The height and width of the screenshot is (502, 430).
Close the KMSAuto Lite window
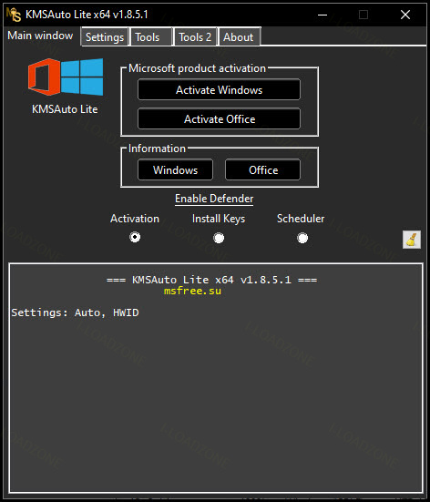(405, 15)
